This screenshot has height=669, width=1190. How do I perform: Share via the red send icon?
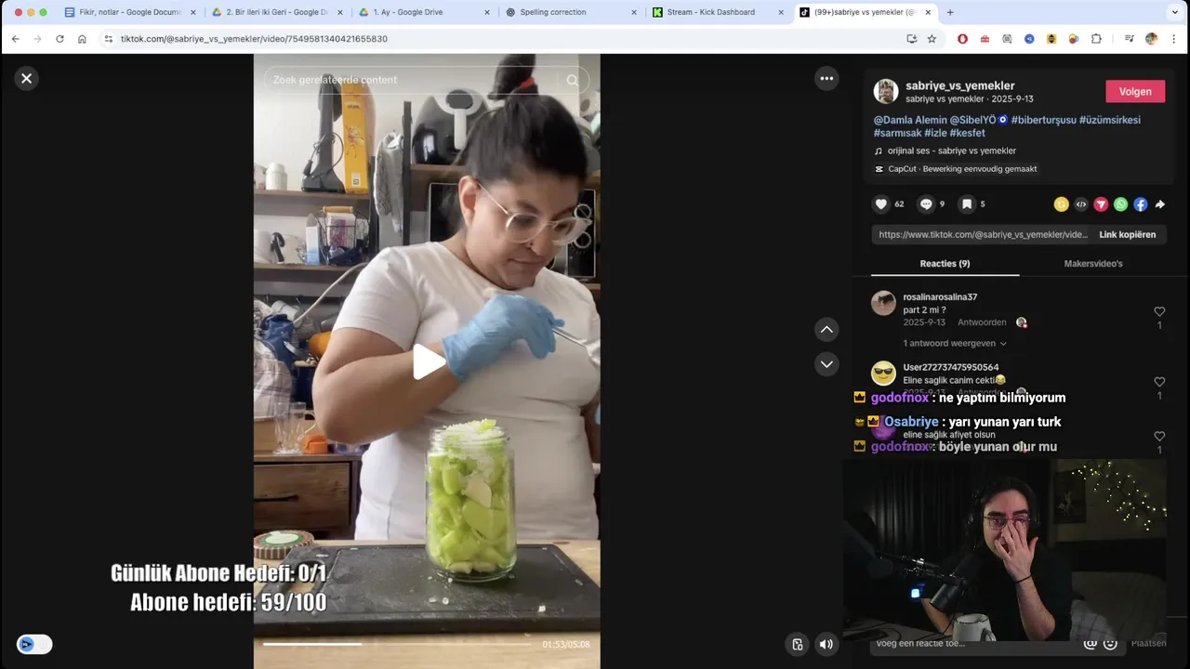(1101, 204)
